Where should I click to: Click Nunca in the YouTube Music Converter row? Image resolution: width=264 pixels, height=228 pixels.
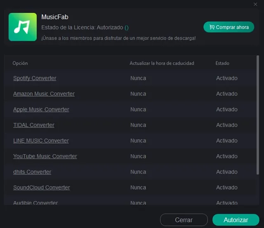[x=138, y=156]
